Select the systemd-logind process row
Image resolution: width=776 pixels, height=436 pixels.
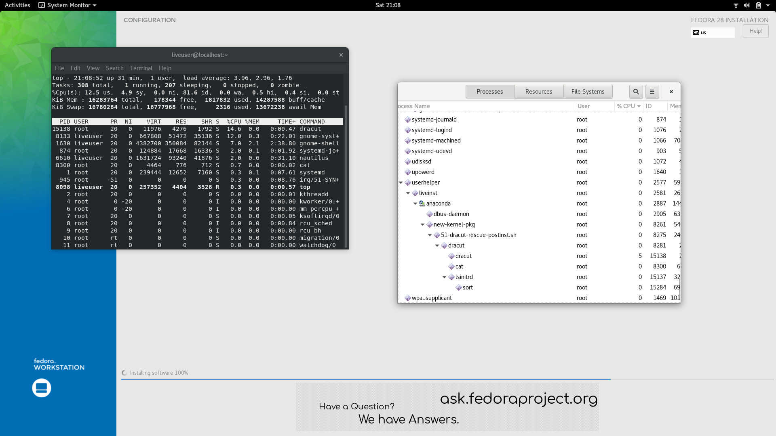point(539,130)
